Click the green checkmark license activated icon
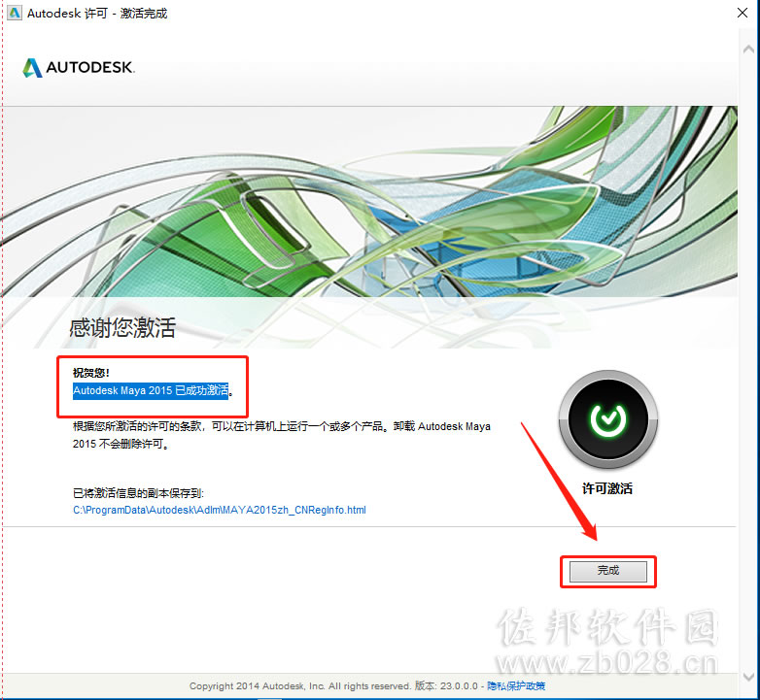Screen dimensions: 760x700 click(607, 419)
